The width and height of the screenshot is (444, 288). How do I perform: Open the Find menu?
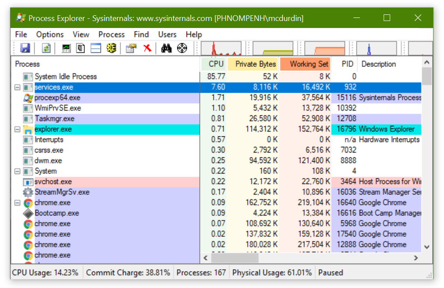click(141, 35)
